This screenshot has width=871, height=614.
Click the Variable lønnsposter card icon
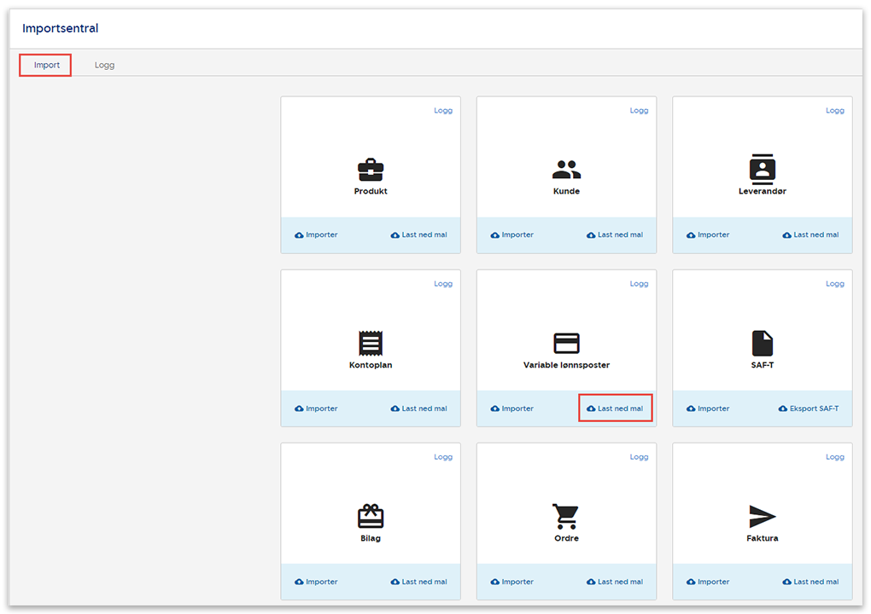pos(566,344)
